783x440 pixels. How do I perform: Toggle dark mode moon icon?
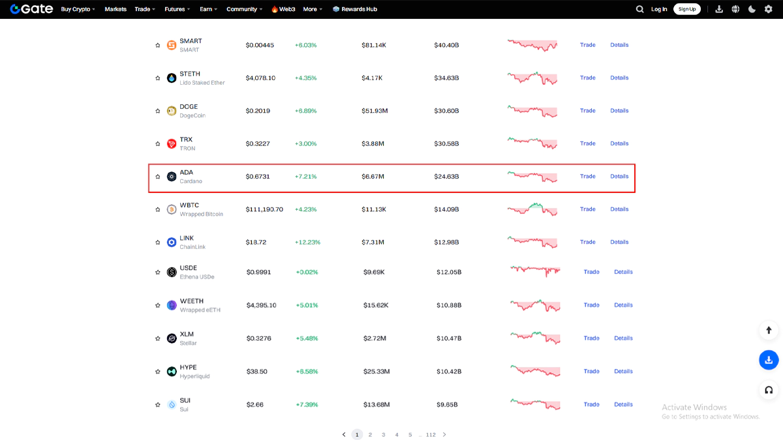point(752,9)
